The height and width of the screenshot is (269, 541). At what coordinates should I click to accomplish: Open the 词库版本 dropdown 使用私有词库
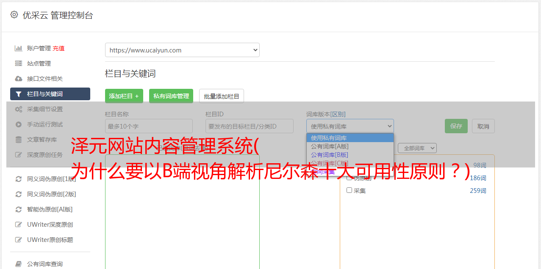pos(350,126)
